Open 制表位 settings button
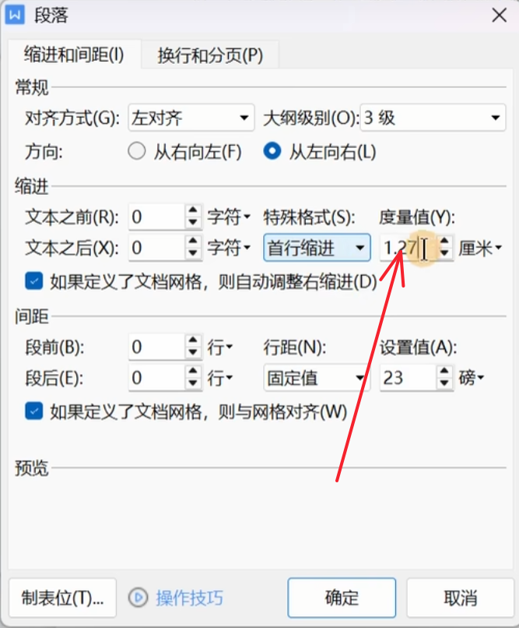The height and width of the screenshot is (628, 519). coord(62,598)
